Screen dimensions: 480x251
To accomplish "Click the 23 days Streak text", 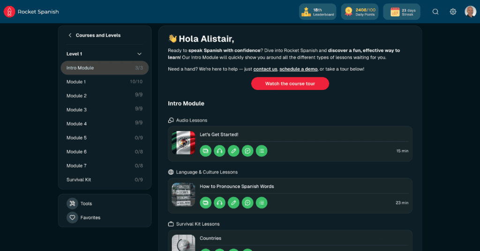I will pyautogui.click(x=409, y=12).
